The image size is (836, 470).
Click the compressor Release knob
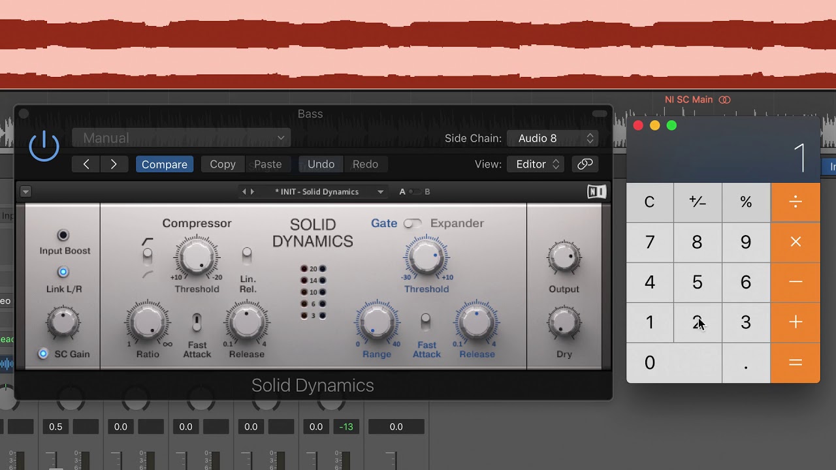(x=247, y=322)
